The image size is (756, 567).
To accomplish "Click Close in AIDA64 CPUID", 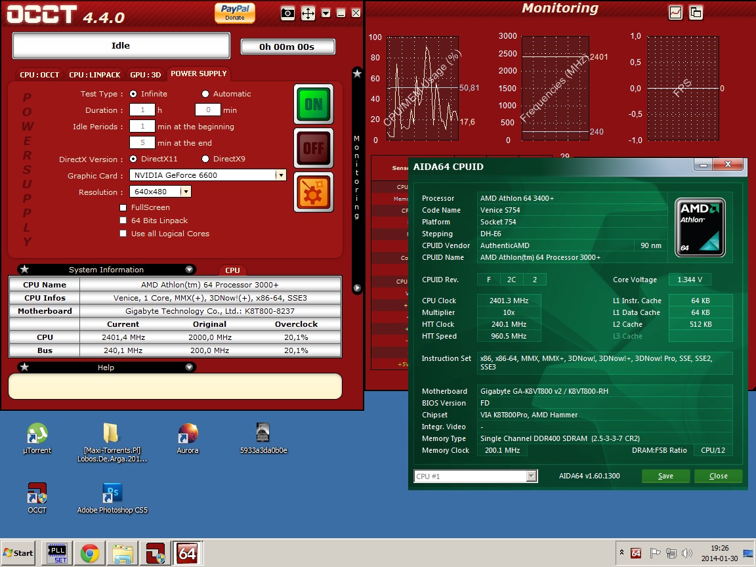I will pos(718,476).
